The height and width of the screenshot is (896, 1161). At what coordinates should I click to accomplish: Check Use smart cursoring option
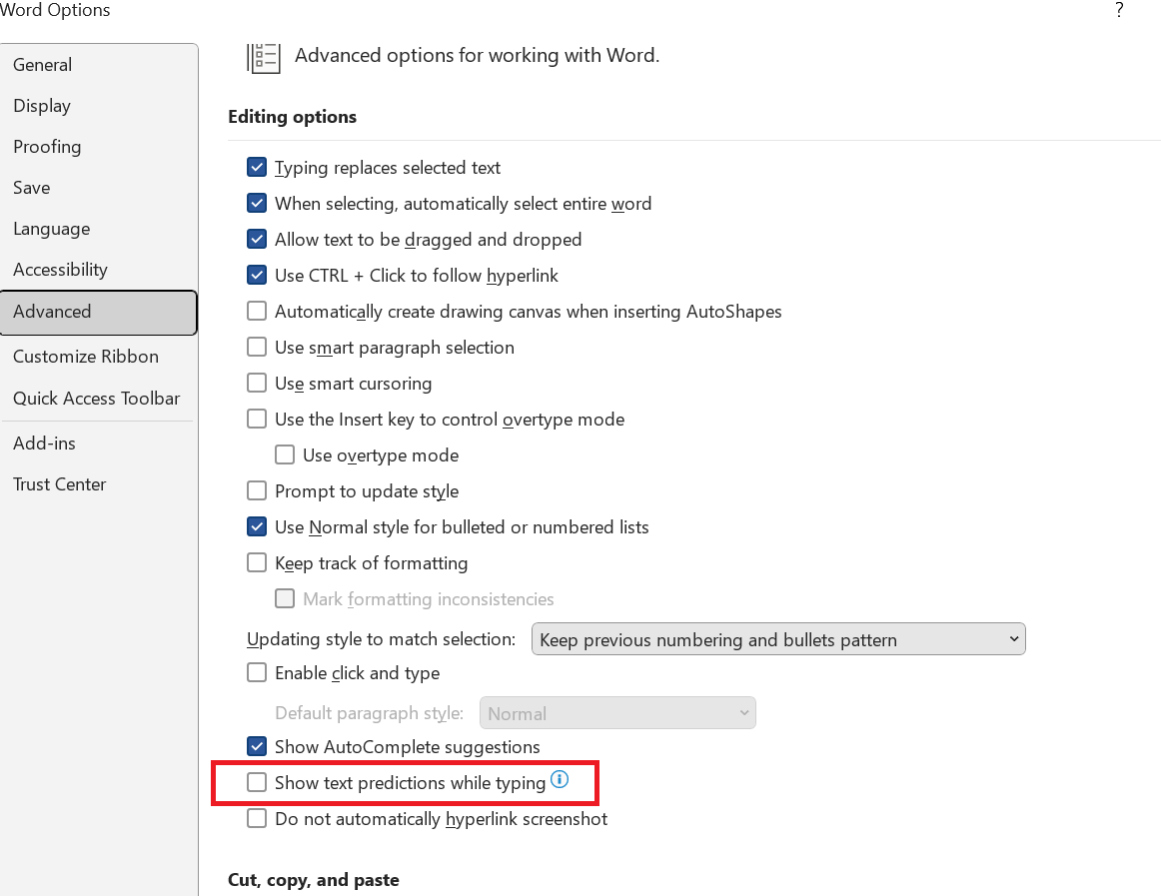(257, 384)
